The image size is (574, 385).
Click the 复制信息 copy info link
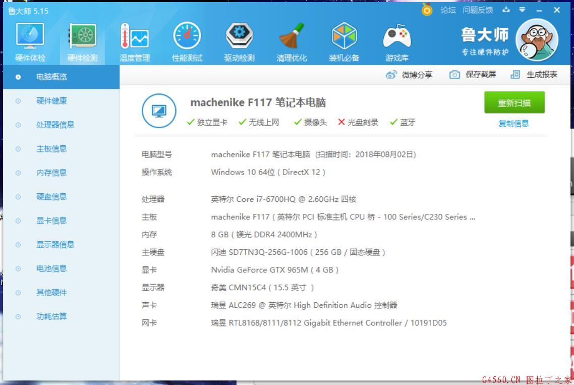[513, 124]
